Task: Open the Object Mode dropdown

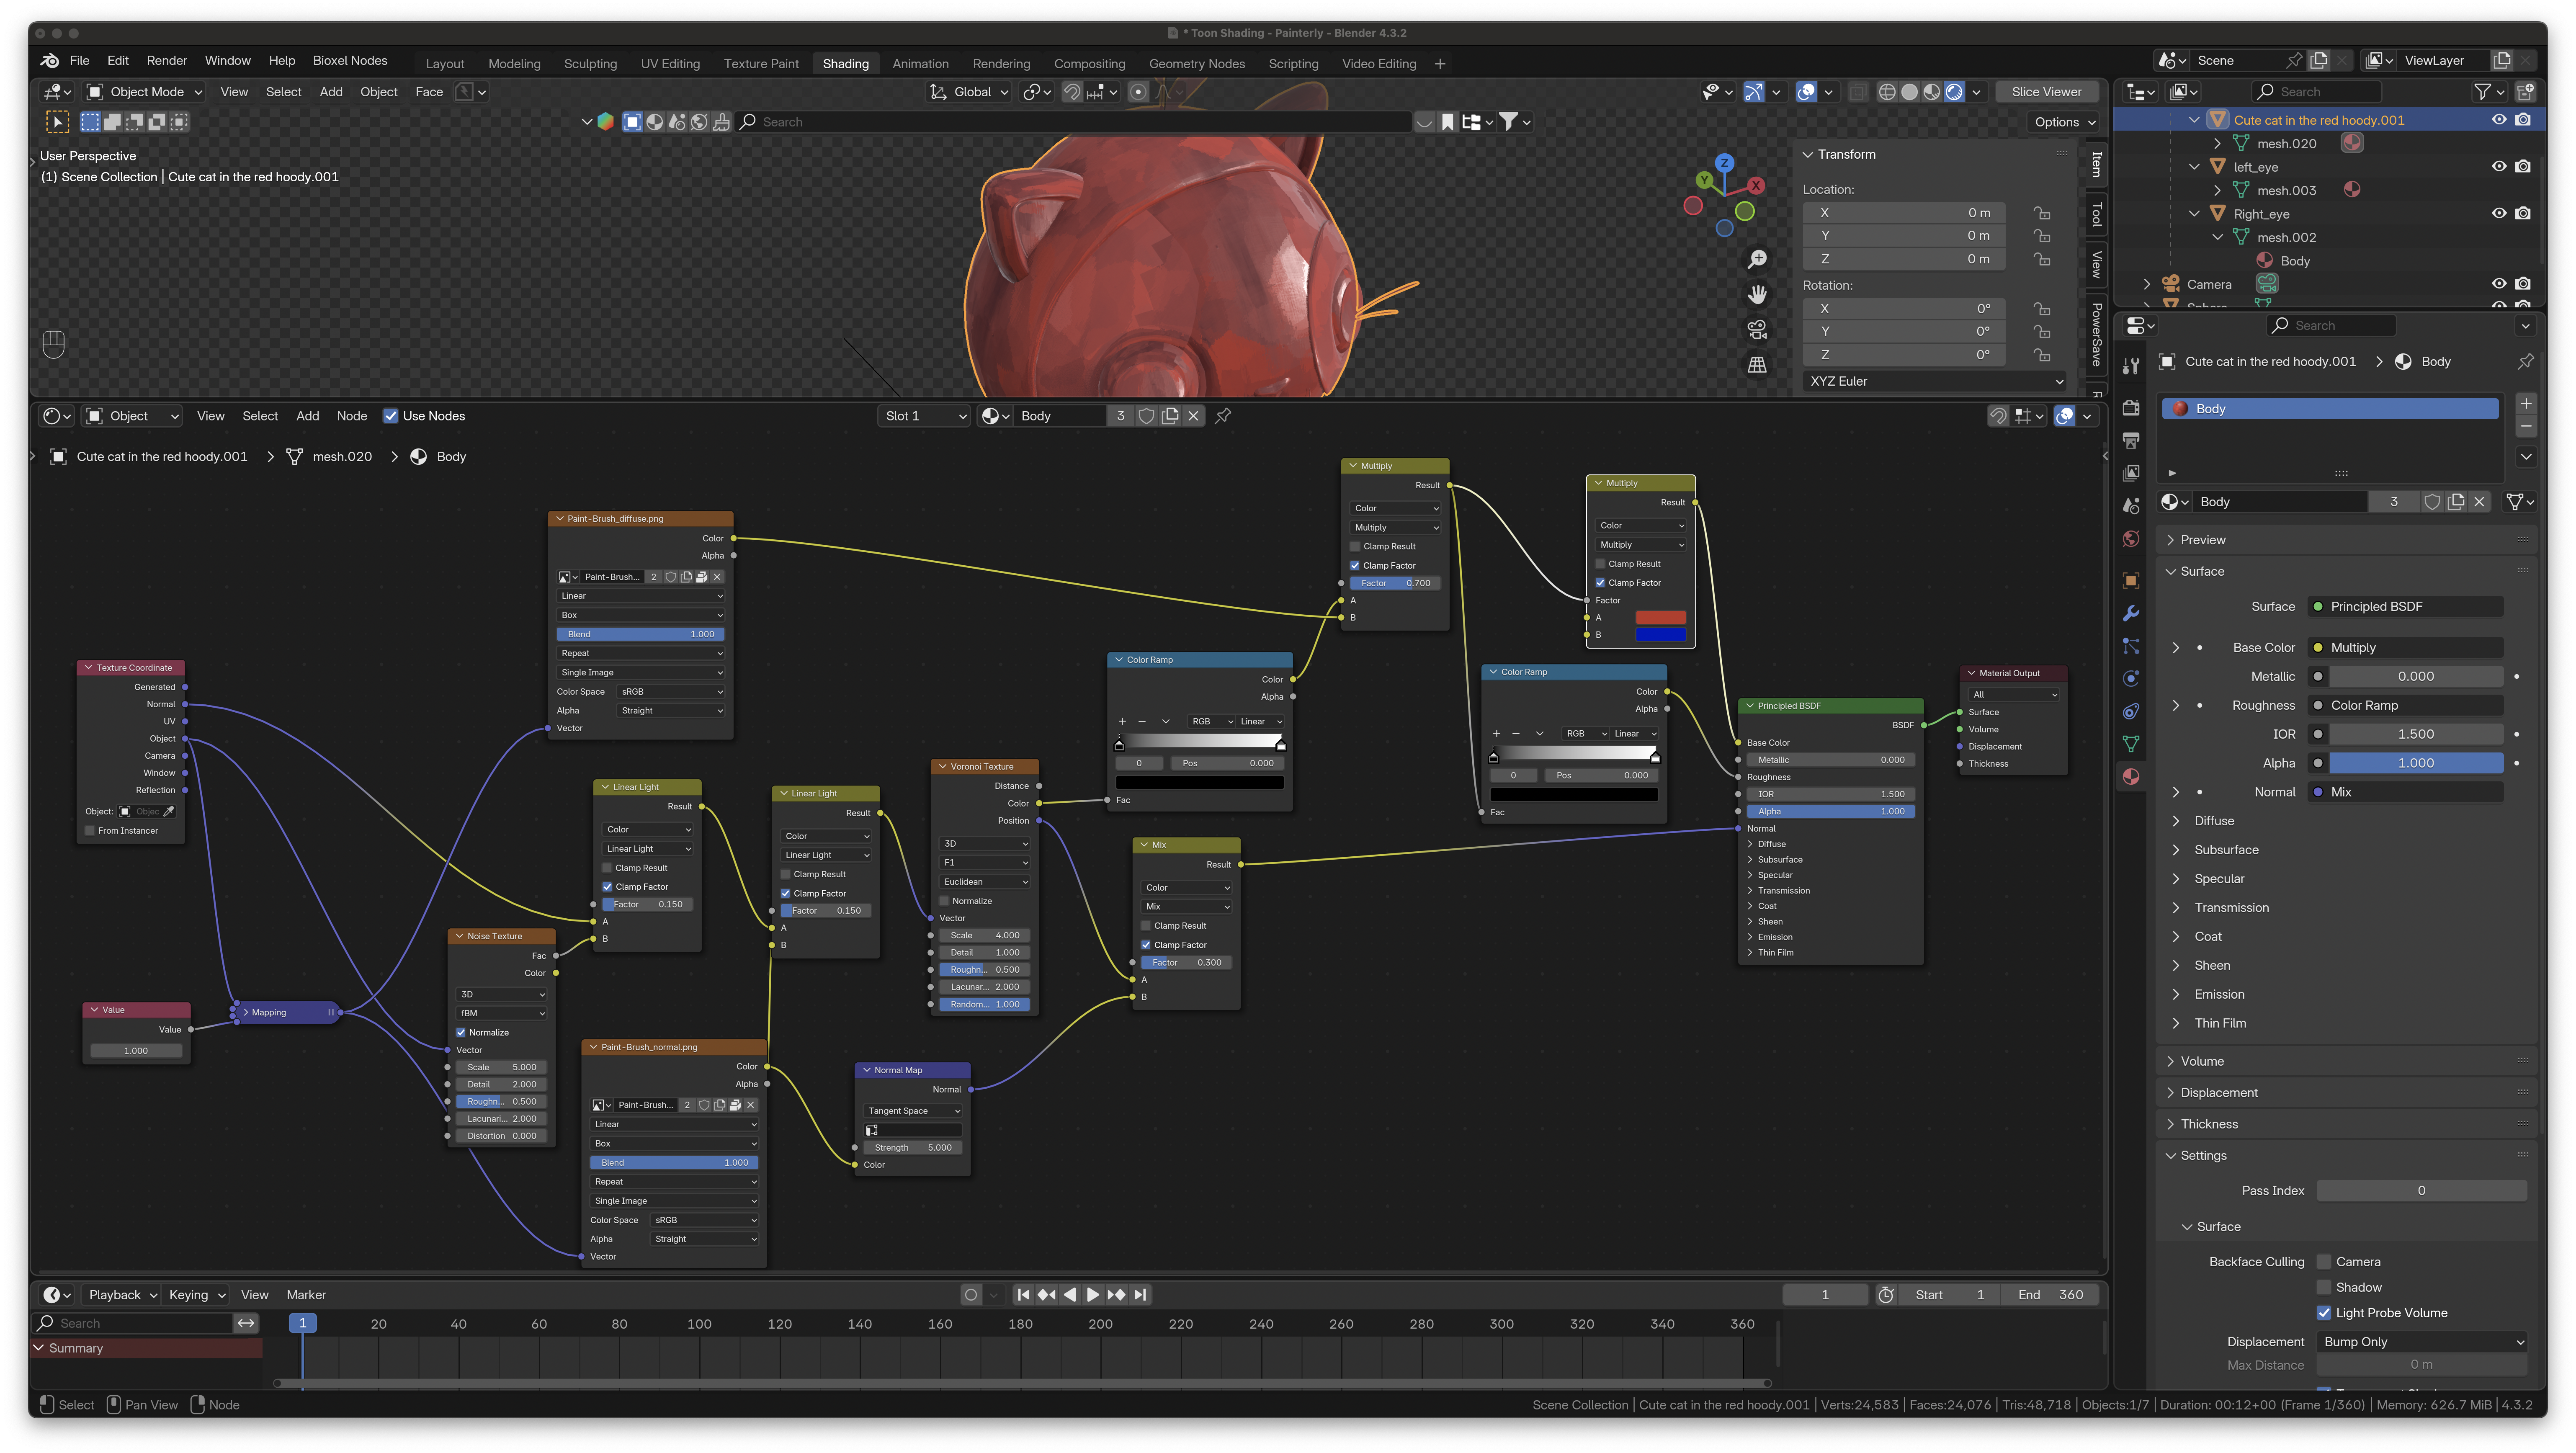Action: pos(144,92)
